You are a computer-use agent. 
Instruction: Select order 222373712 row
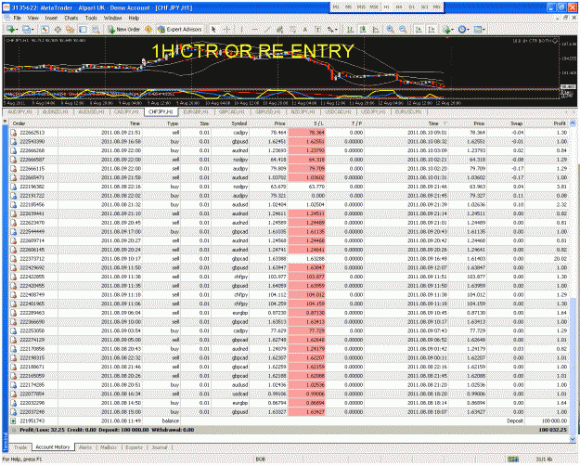[289, 259]
